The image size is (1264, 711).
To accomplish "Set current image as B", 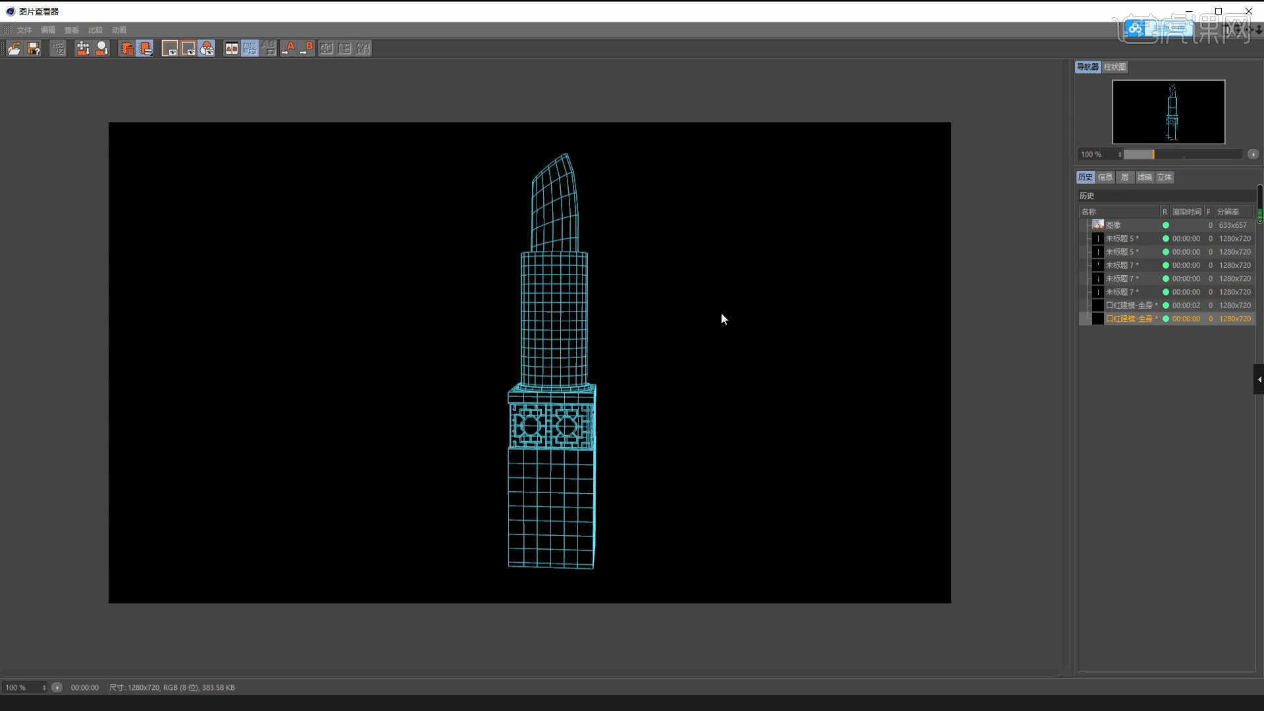I will pyautogui.click(x=306, y=48).
